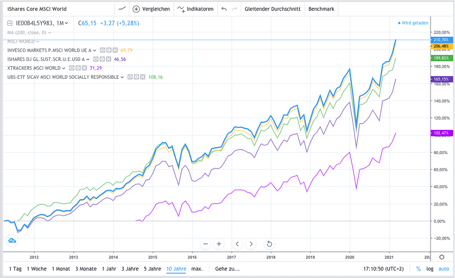The height and width of the screenshot is (278, 455).
Task: Open the Gleitender Durchschnitt menu
Action: click(273, 8)
